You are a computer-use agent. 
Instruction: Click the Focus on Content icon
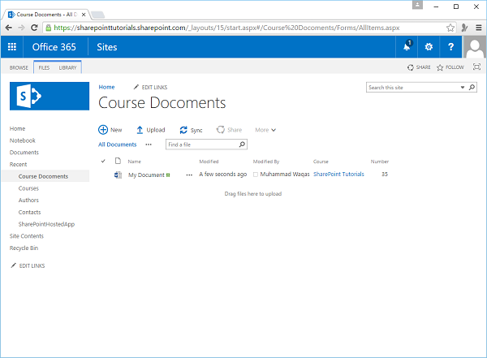(475, 67)
